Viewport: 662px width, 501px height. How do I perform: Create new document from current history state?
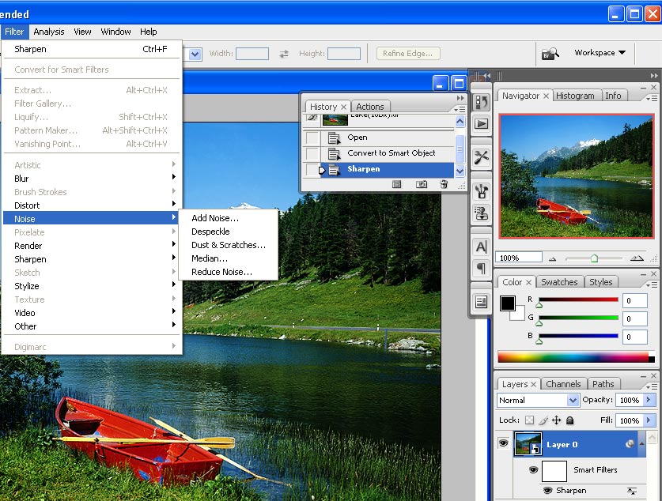[x=396, y=184]
